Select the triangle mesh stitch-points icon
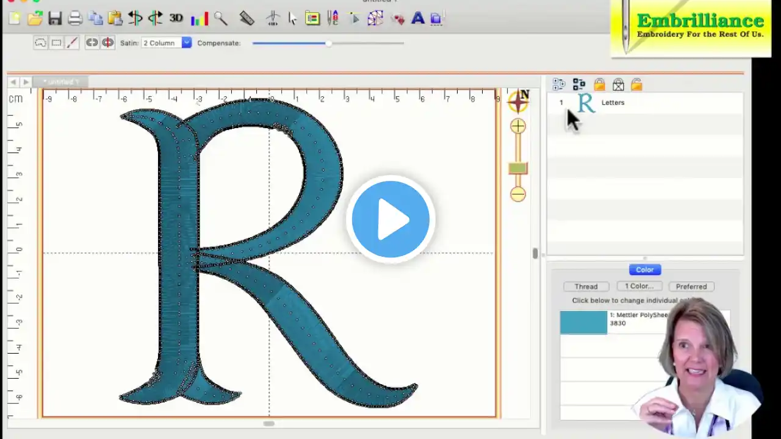This screenshot has height=439, width=781. [x=375, y=18]
